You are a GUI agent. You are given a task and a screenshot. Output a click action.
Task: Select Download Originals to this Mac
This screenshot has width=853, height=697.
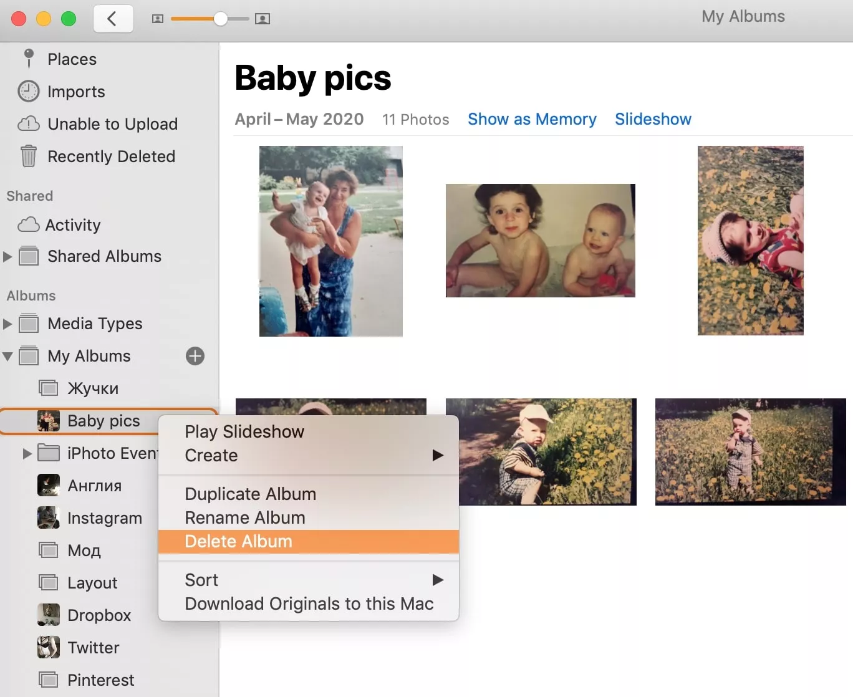pyautogui.click(x=309, y=603)
